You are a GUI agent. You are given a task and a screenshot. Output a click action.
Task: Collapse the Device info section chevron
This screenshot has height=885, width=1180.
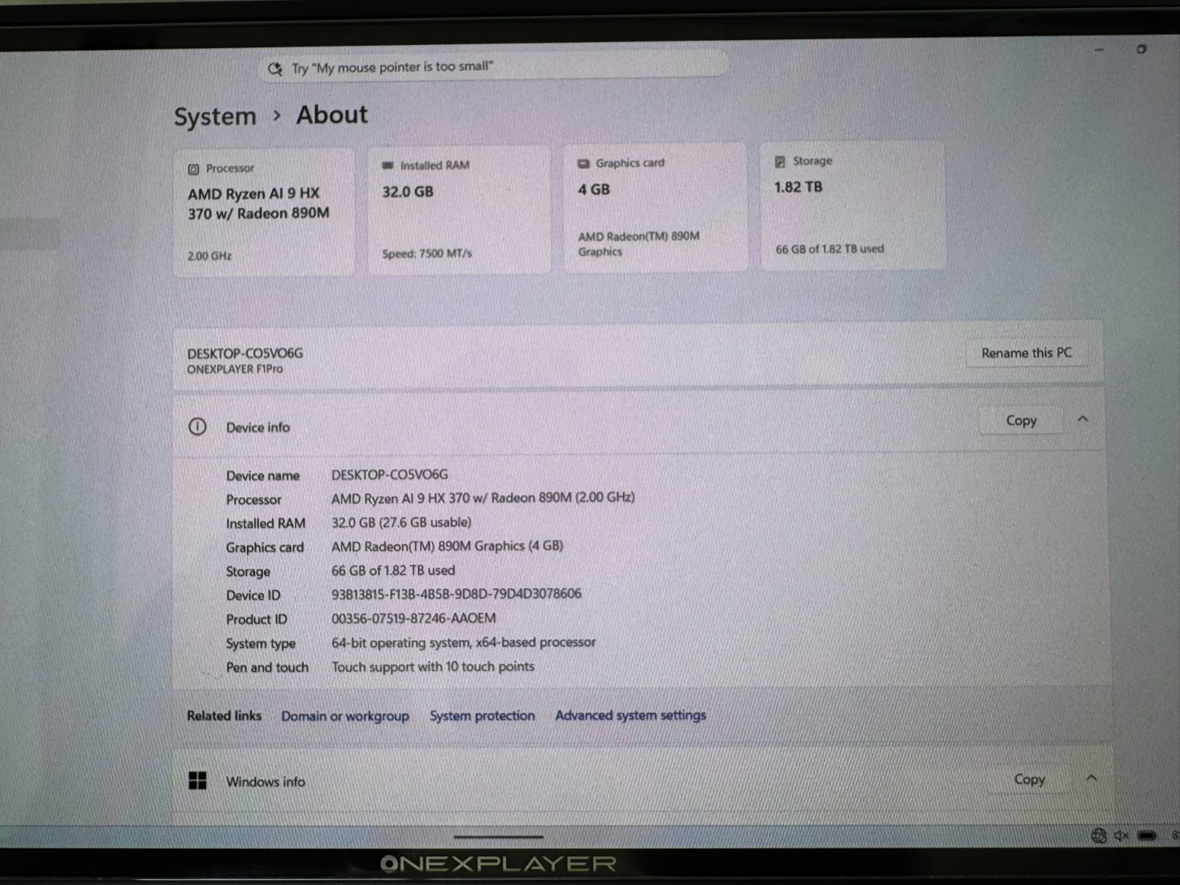coord(1083,419)
